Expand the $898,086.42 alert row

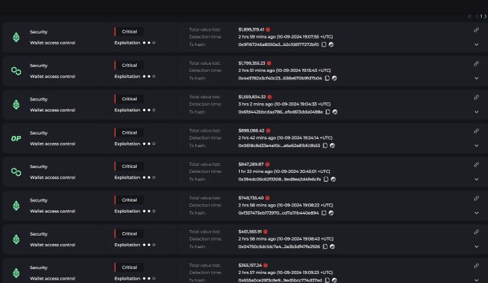(476, 145)
